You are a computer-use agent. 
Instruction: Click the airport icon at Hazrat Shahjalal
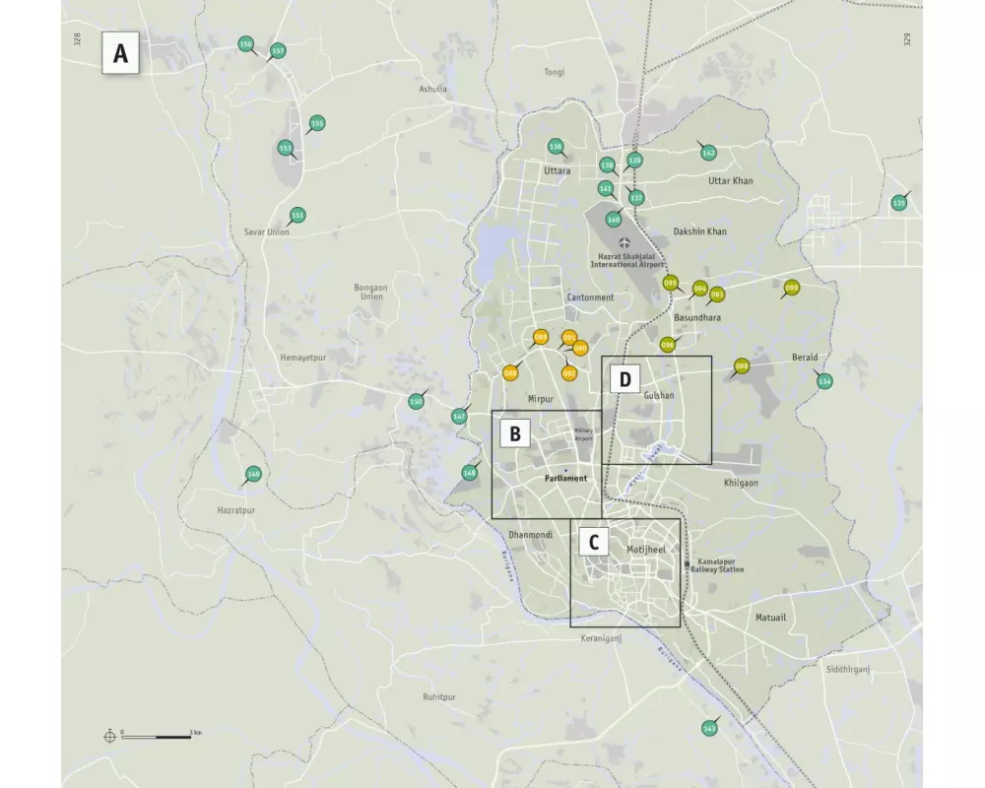pos(624,242)
